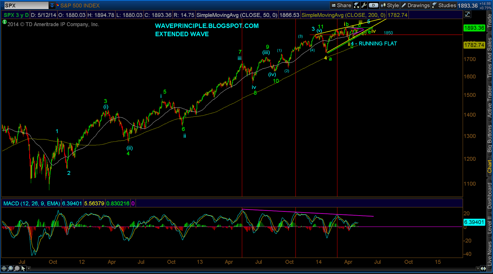Open the Trade side tab

(x=490, y=20)
